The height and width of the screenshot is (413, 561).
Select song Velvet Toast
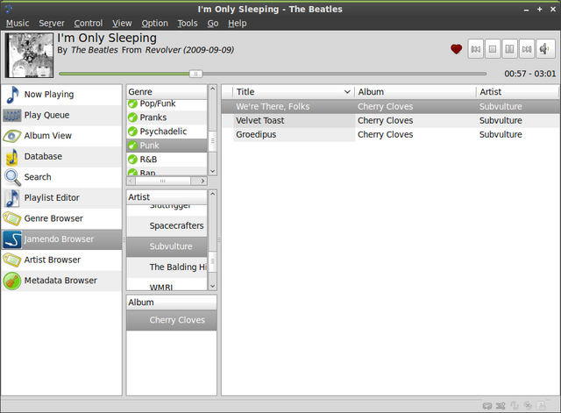pyautogui.click(x=391, y=121)
